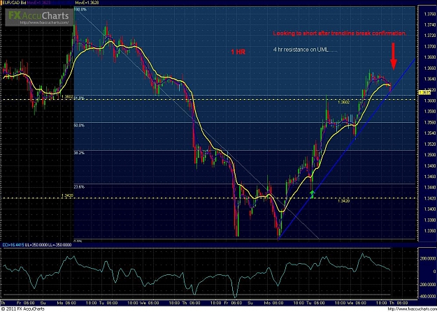Click the small orange marker beside EUR/CAD Bid
This screenshot has width=437, height=312.
click(0, 3)
